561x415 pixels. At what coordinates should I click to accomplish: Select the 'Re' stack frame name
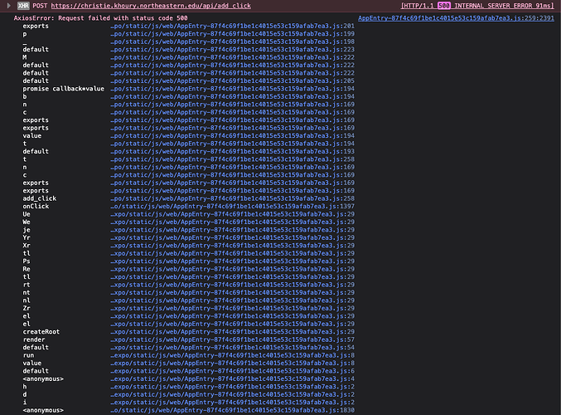(x=27, y=269)
